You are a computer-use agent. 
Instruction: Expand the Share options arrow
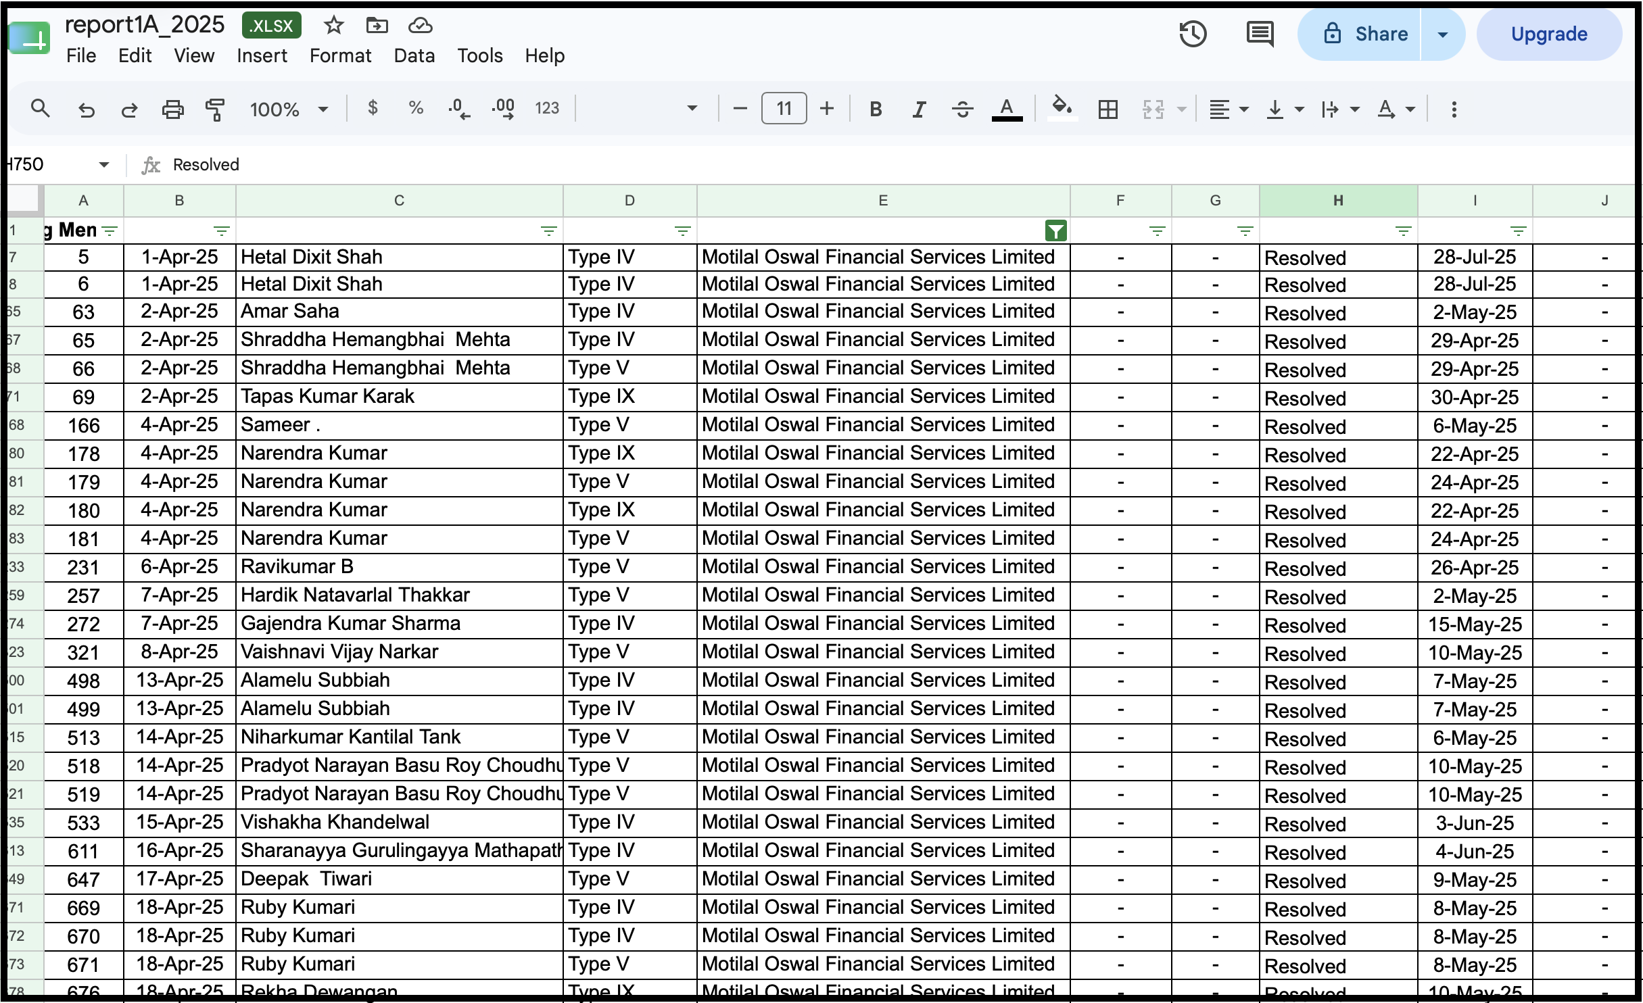(x=1442, y=34)
